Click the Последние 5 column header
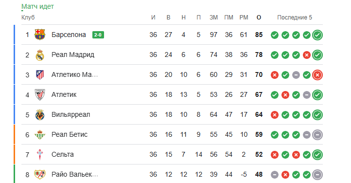 (295, 18)
